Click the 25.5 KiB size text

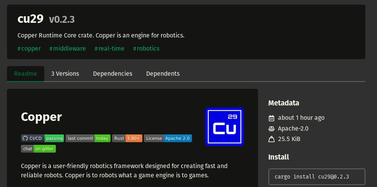(289, 139)
